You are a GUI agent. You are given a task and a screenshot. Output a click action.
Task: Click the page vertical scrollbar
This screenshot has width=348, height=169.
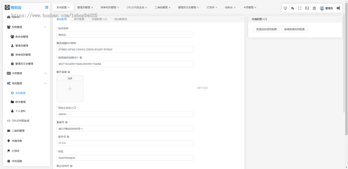tap(347, 69)
